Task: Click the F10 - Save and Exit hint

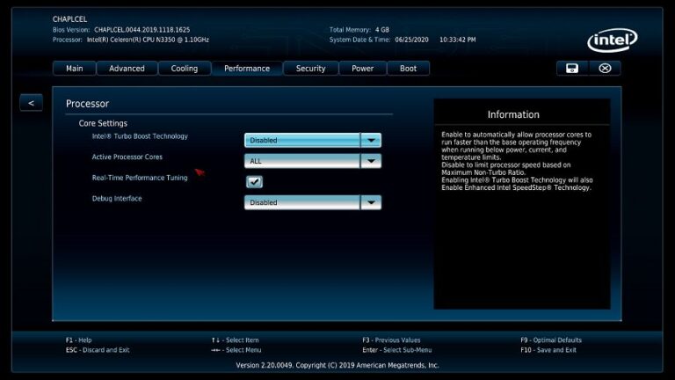Action: coord(548,350)
